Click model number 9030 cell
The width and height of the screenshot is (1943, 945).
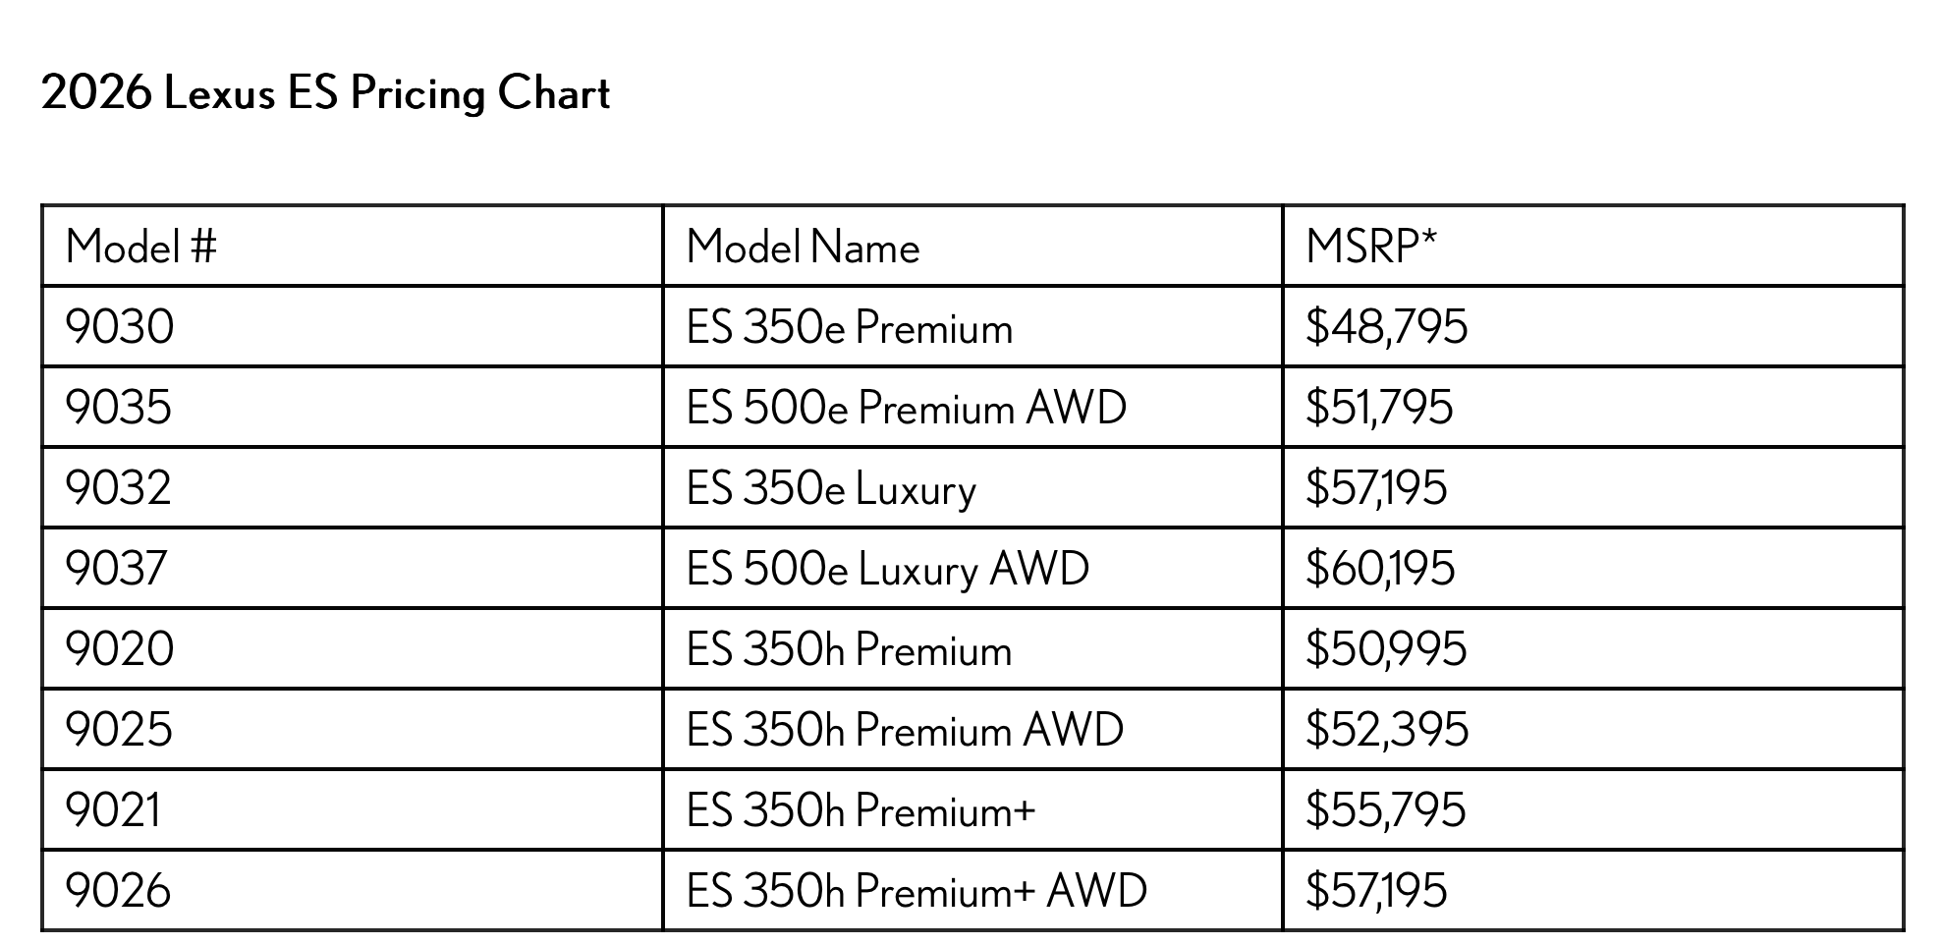point(120,327)
